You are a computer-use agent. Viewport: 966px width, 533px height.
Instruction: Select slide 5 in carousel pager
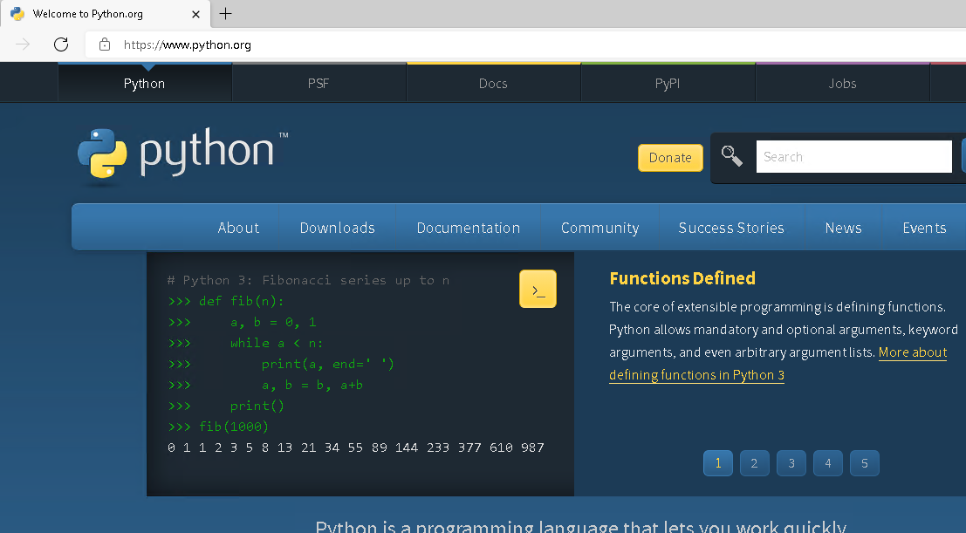point(865,463)
